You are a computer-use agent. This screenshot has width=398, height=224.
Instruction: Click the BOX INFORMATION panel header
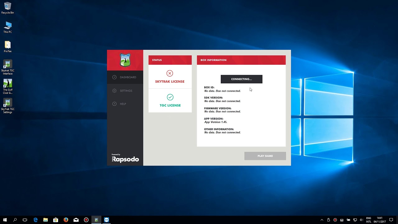[x=241, y=60]
